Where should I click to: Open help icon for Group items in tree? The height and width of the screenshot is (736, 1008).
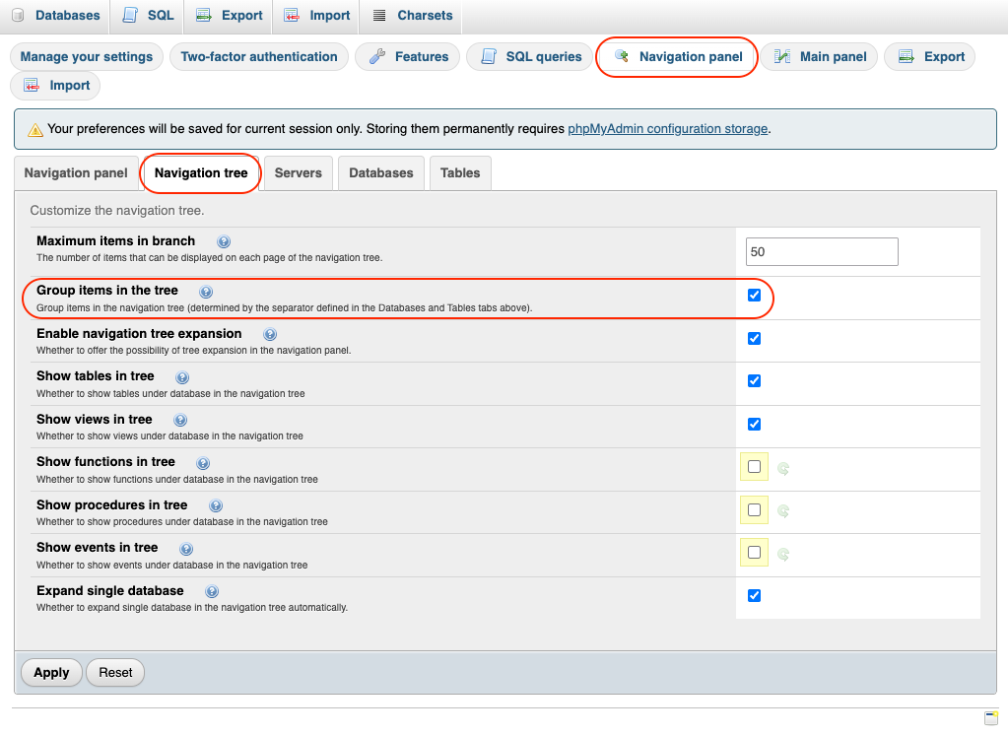click(x=206, y=292)
